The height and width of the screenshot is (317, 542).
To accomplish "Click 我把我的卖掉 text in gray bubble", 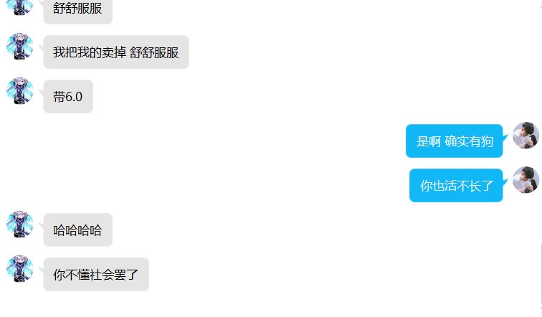I will pyautogui.click(x=89, y=52).
